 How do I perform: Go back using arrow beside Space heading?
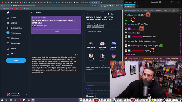pos(32,12)
